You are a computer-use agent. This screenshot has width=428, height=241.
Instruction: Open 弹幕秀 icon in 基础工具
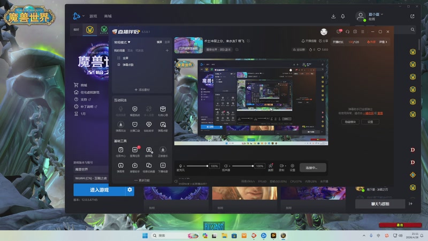click(x=121, y=165)
